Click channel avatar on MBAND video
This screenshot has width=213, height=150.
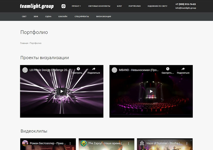tap(114, 70)
